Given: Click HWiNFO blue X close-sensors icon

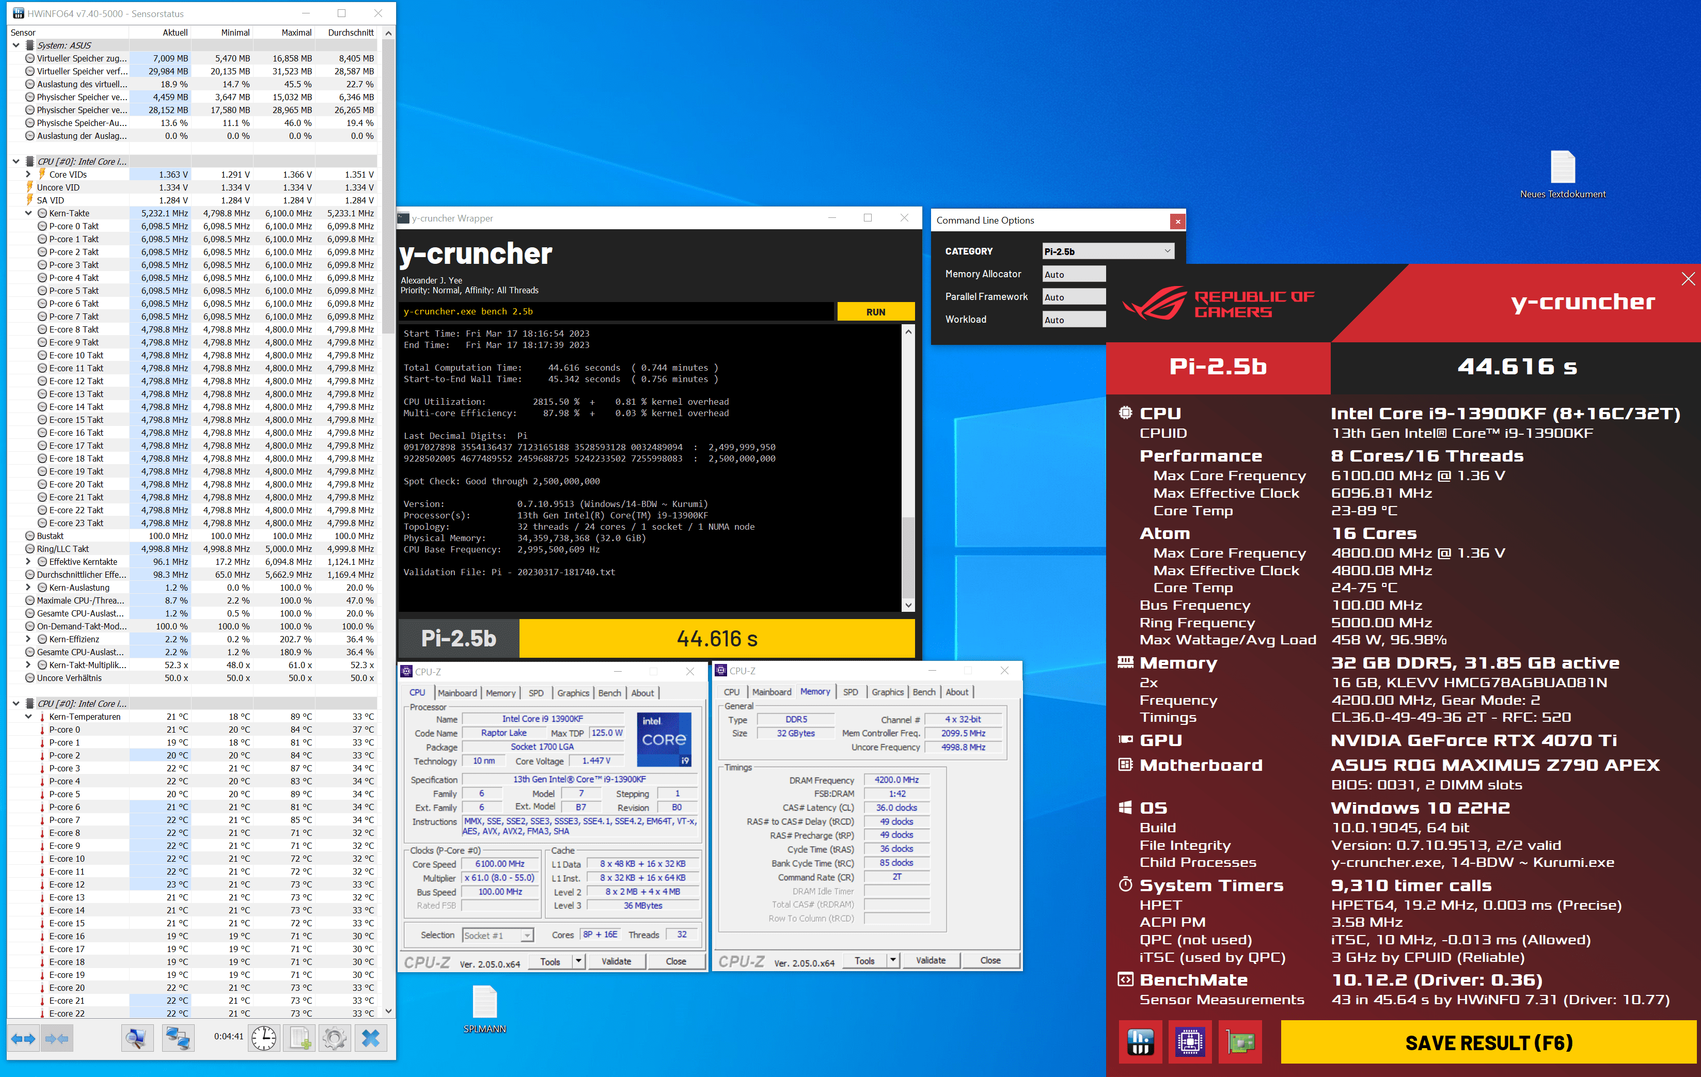Looking at the screenshot, I should pyautogui.click(x=370, y=1038).
